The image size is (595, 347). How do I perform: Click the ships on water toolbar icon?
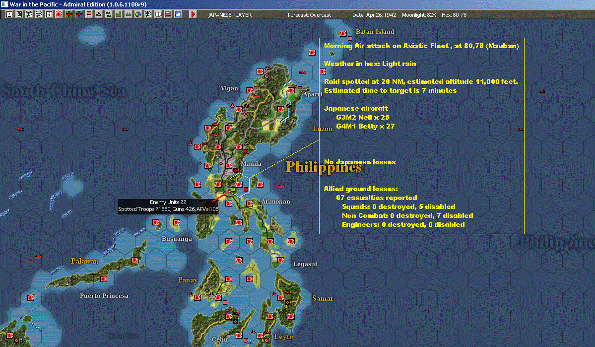click(128, 14)
